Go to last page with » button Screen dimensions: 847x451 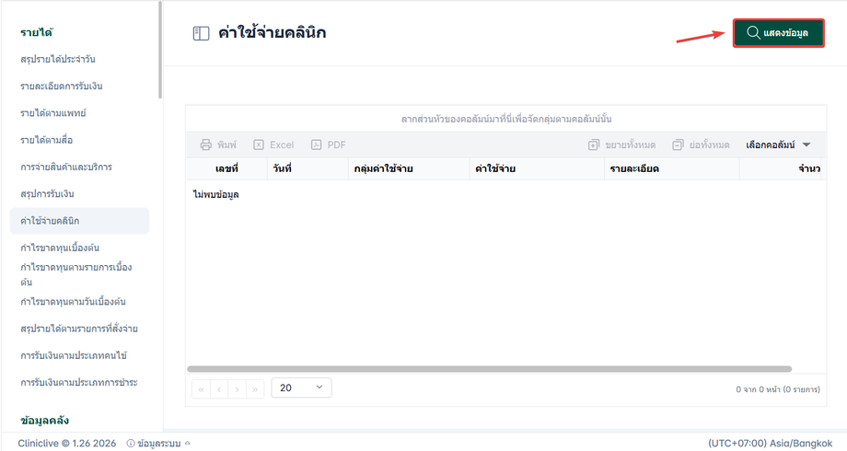click(254, 389)
